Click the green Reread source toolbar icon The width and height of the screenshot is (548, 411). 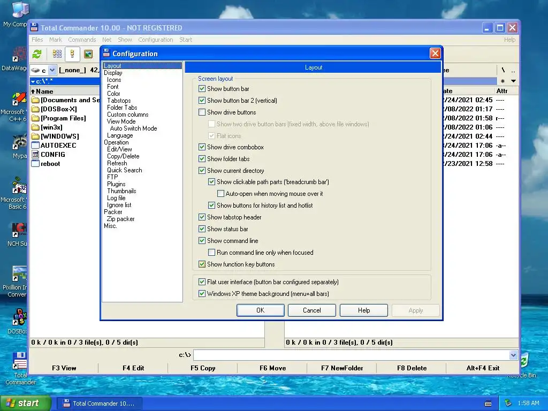click(37, 54)
